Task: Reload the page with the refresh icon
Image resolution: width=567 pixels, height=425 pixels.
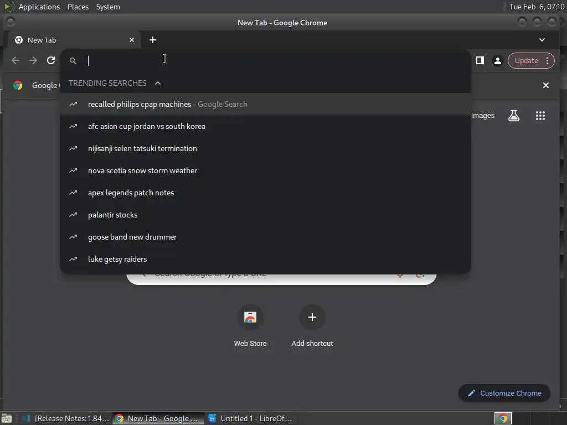Action: [51, 60]
